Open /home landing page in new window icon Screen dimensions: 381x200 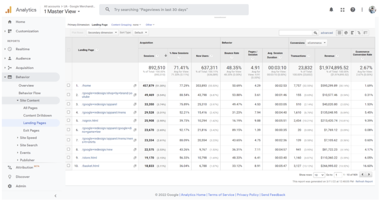click(135, 86)
